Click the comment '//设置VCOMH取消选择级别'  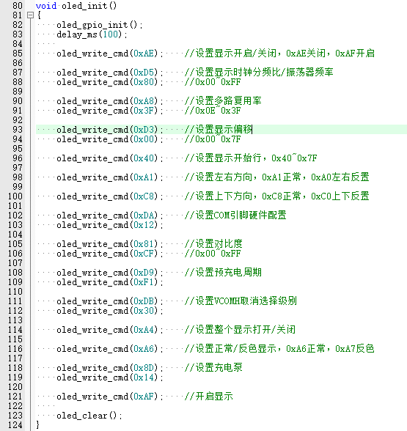[241, 301]
